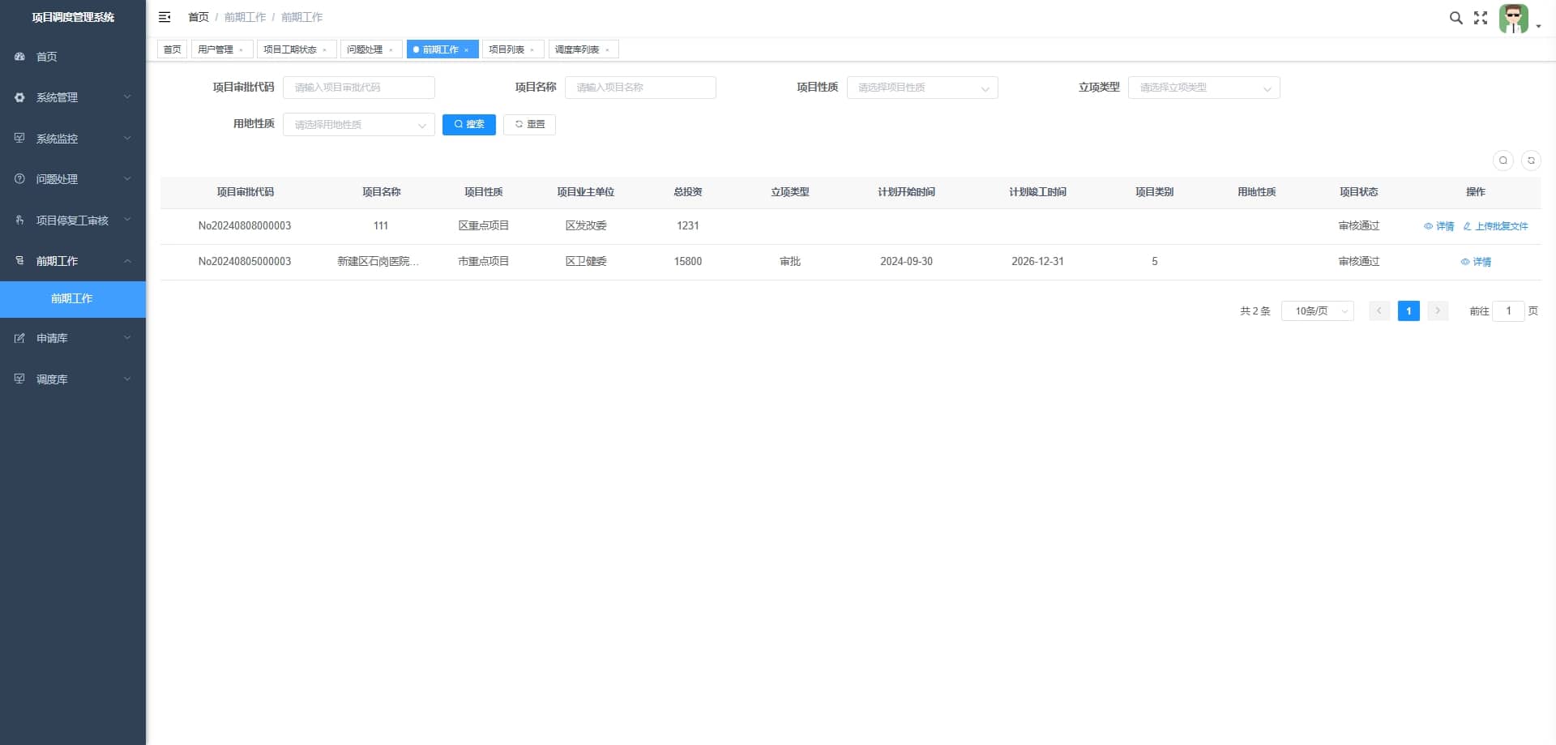
Task: Collapse the 前期工作 sidebar group chevron
Action: (127, 261)
